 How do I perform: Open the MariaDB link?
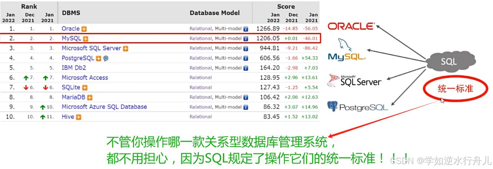tap(73, 97)
